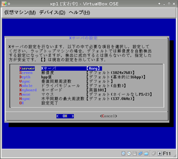Click the hard disk activity status icon
The height and width of the screenshot is (159, 178).
(x=123, y=154)
